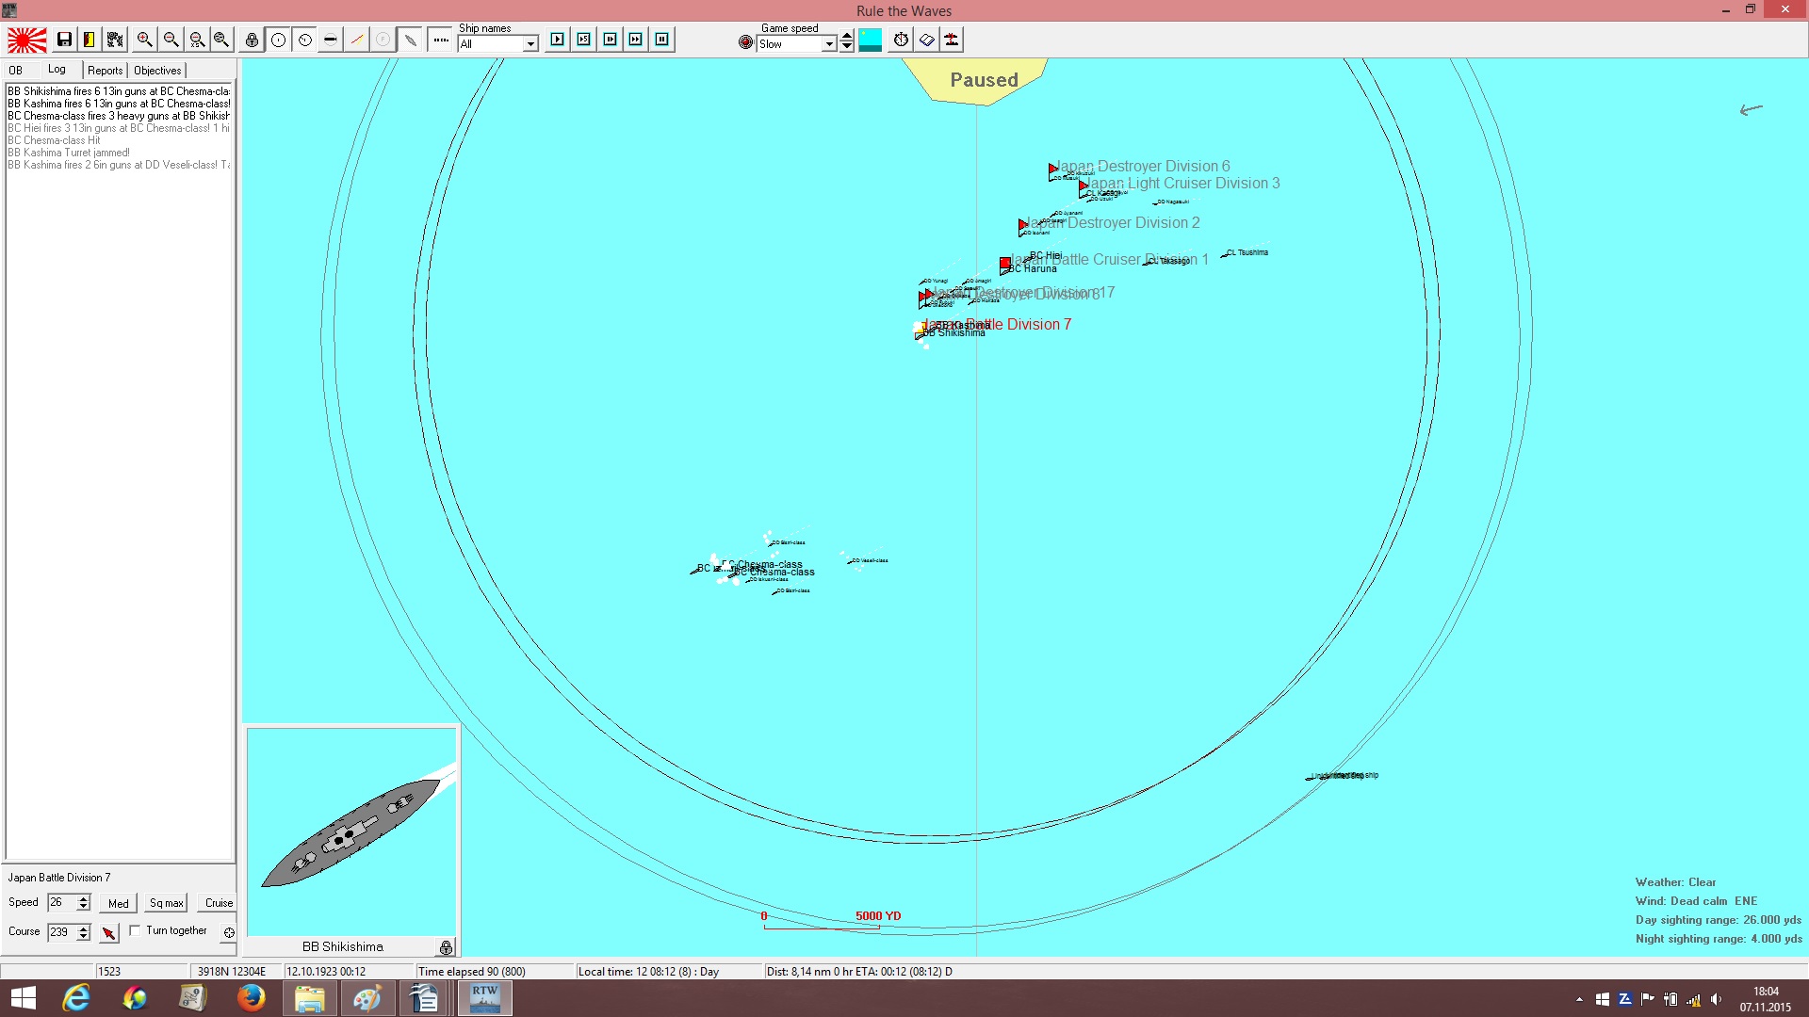Open the Game speed dropdown
The width and height of the screenshot is (1809, 1017).
pyautogui.click(x=829, y=44)
